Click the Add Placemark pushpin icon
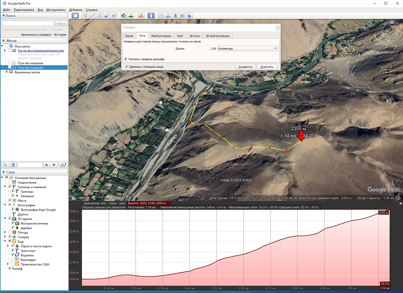Image resolution: width=403 pixels, height=293 pixels. click(x=85, y=16)
